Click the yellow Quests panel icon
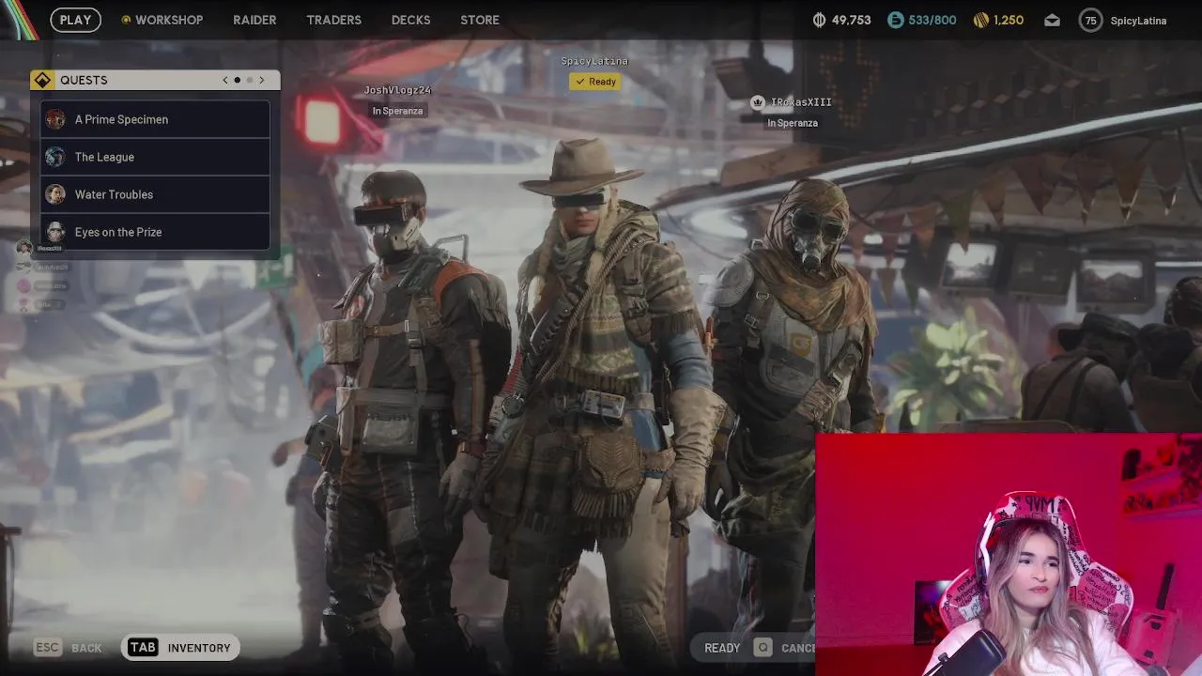Screen dimensions: 1202x676 click(42, 80)
